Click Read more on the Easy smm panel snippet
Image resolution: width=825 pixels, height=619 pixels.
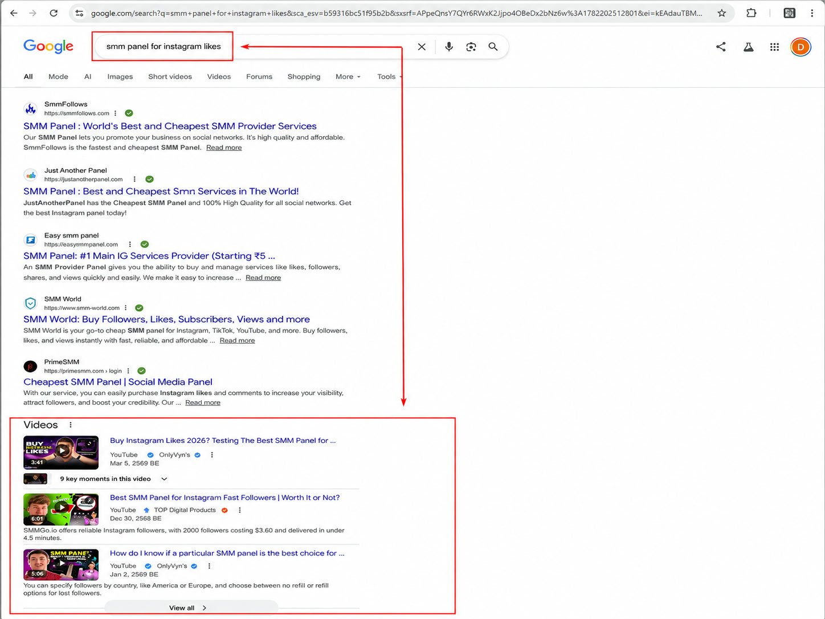(263, 278)
